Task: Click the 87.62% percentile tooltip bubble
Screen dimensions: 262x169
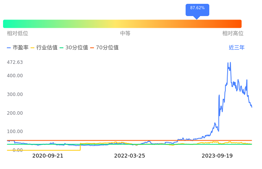Action: [x=197, y=8]
